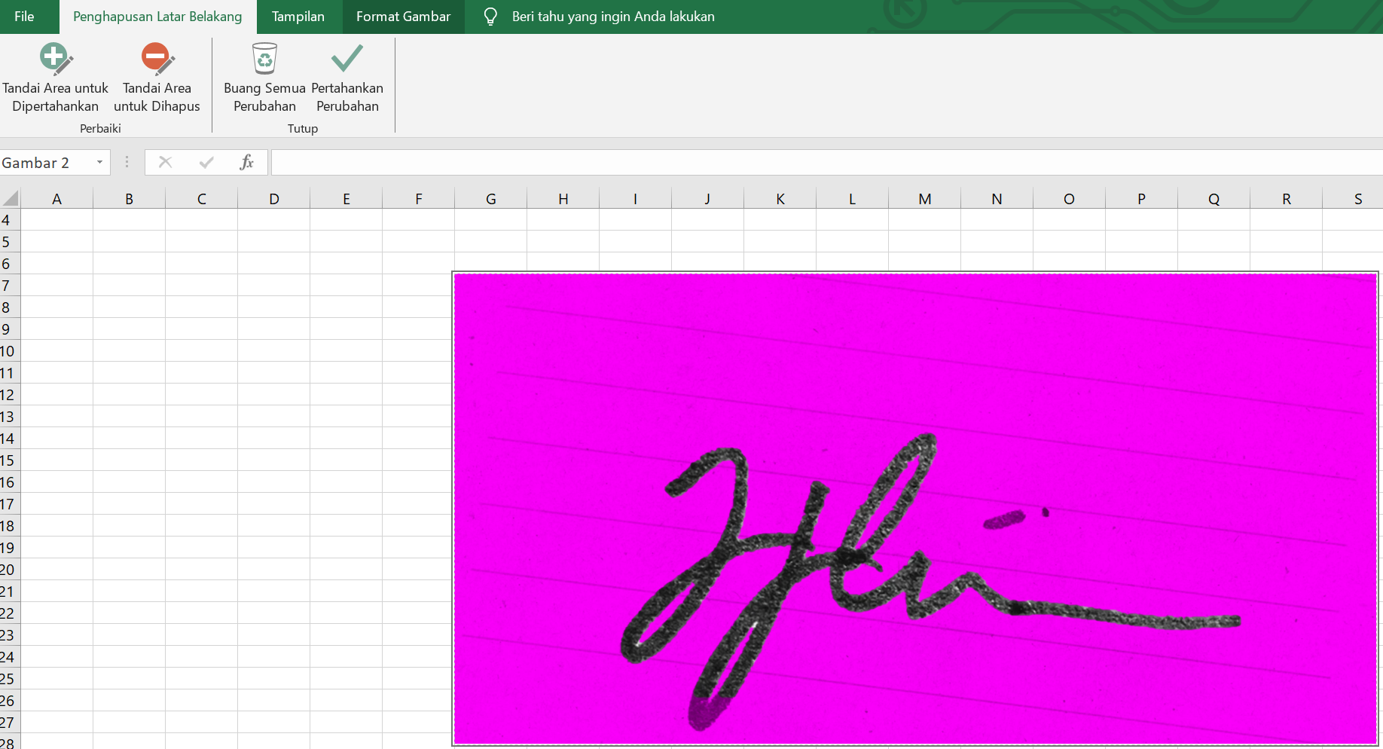This screenshot has width=1383, height=749.
Task: Select Tandai Area untuk Dipertahankan tool
Action: point(54,75)
